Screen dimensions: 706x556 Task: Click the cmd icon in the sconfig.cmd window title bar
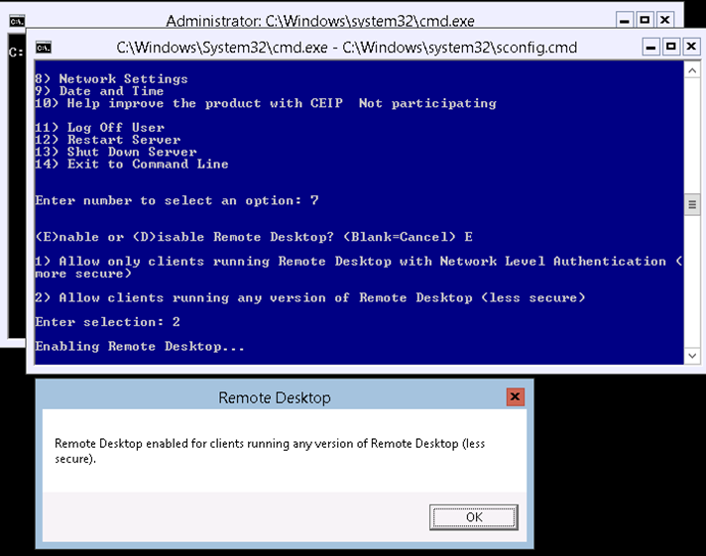(44, 48)
